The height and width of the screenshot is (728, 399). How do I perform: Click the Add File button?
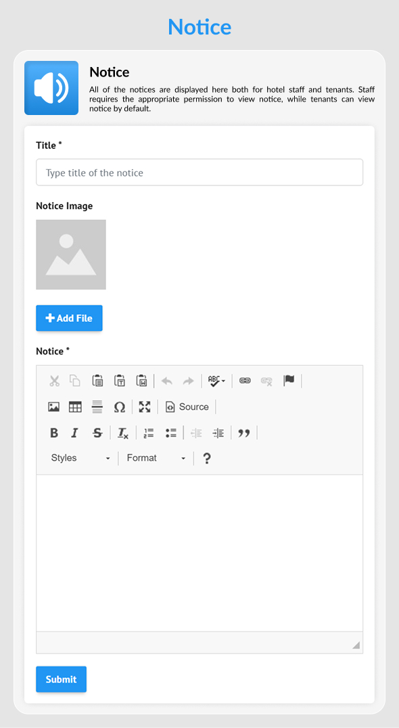pyautogui.click(x=69, y=318)
